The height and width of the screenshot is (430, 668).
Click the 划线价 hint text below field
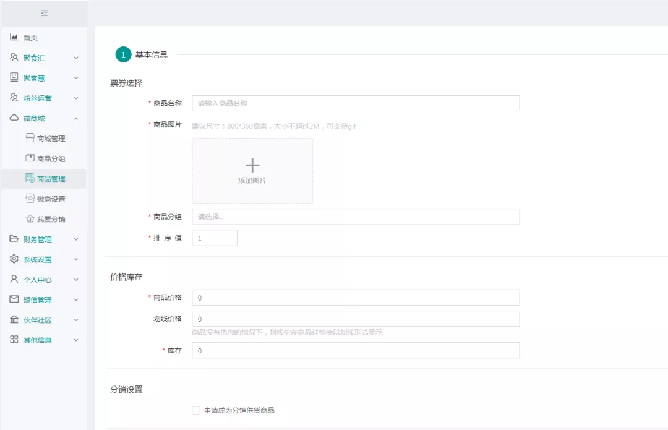pyautogui.click(x=287, y=332)
